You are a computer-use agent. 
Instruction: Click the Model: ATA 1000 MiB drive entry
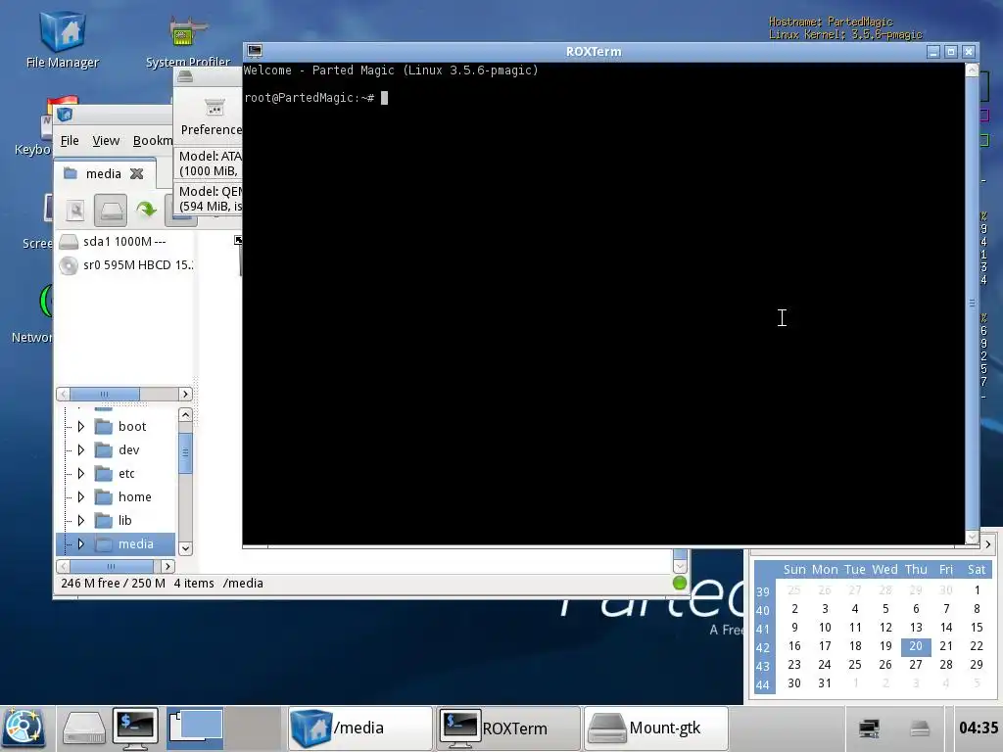click(209, 164)
